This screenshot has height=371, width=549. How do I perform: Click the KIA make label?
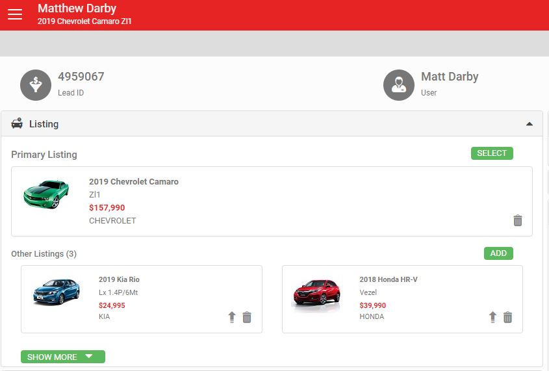(105, 316)
